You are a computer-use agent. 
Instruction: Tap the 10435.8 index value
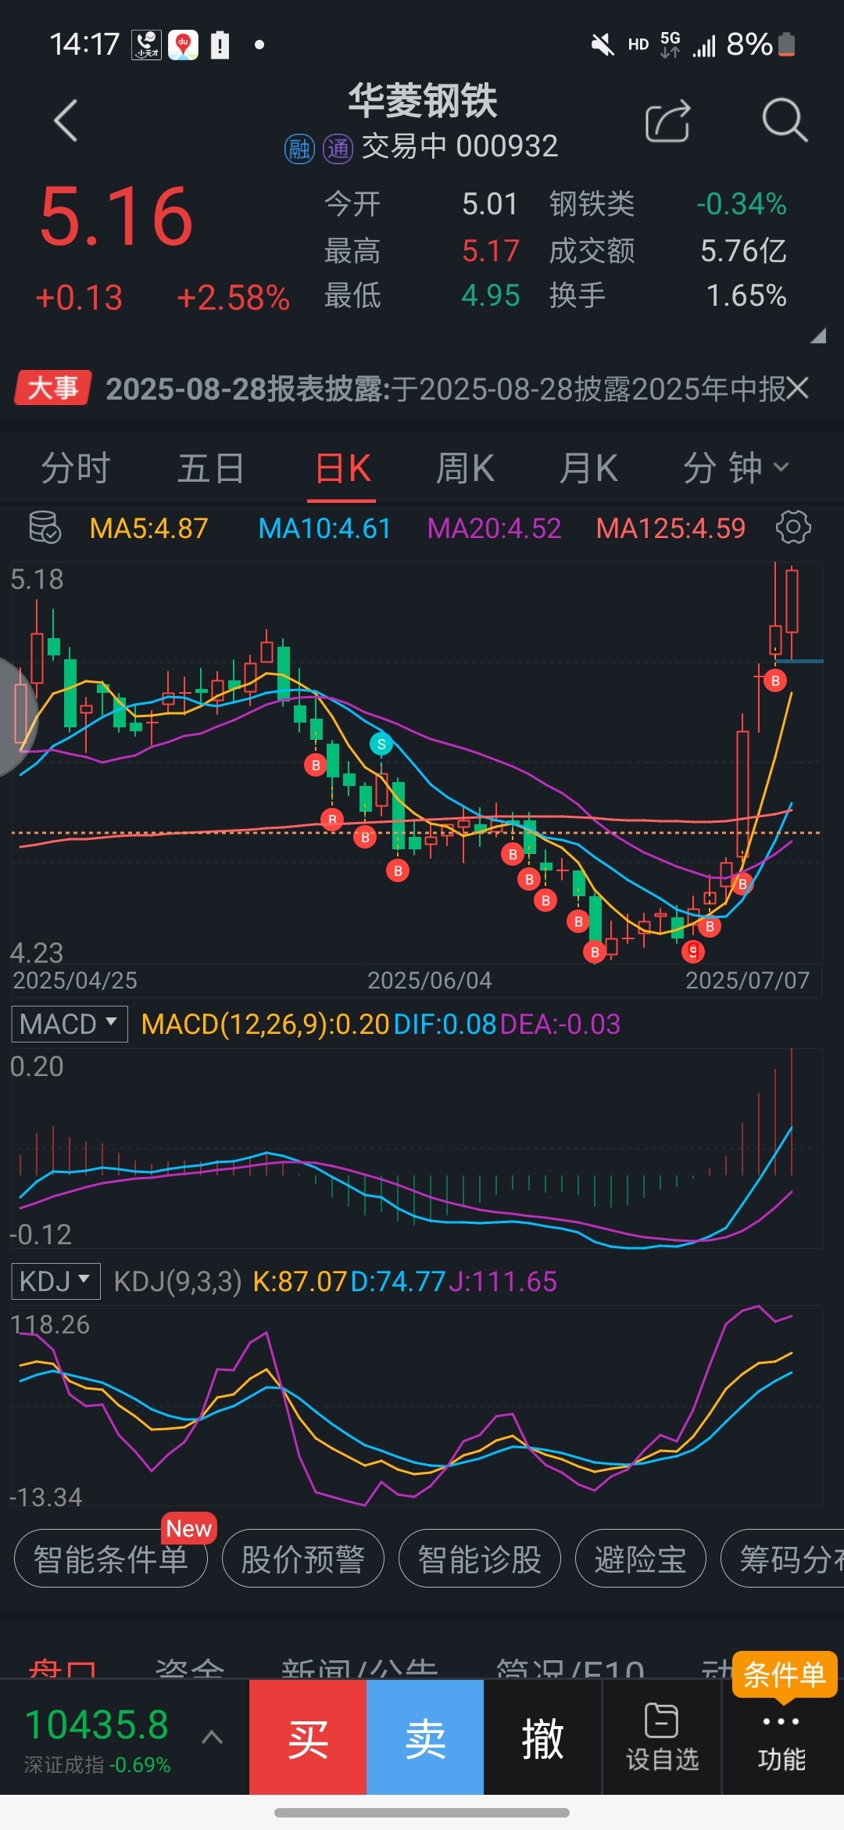pos(96,1724)
